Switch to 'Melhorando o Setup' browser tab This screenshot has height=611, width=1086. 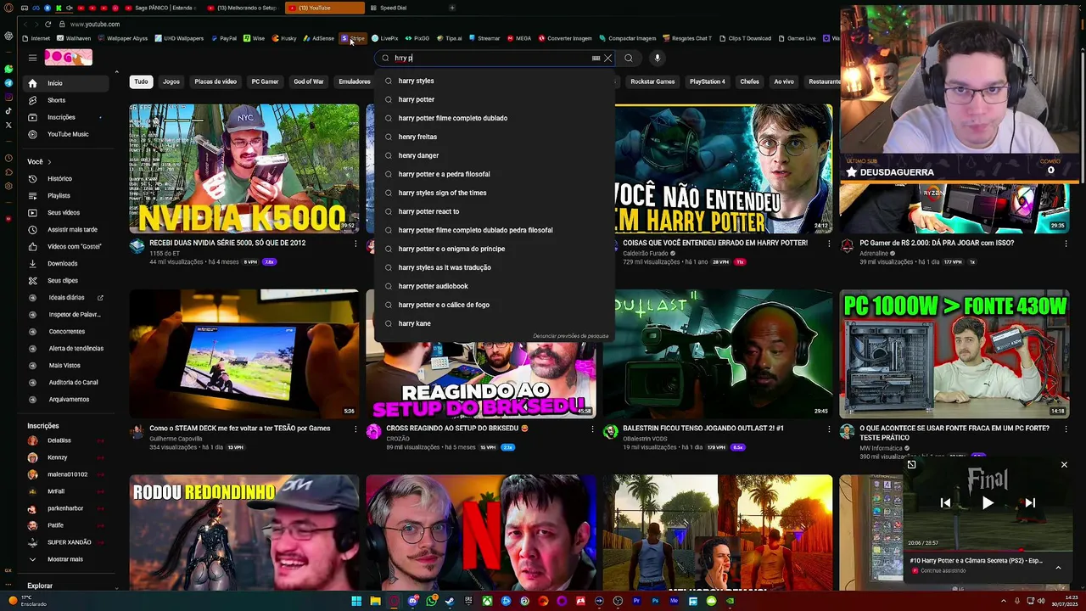click(242, 8)
